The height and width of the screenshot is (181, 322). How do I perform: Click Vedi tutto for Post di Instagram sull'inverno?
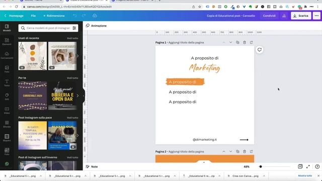tap(72, 157)
